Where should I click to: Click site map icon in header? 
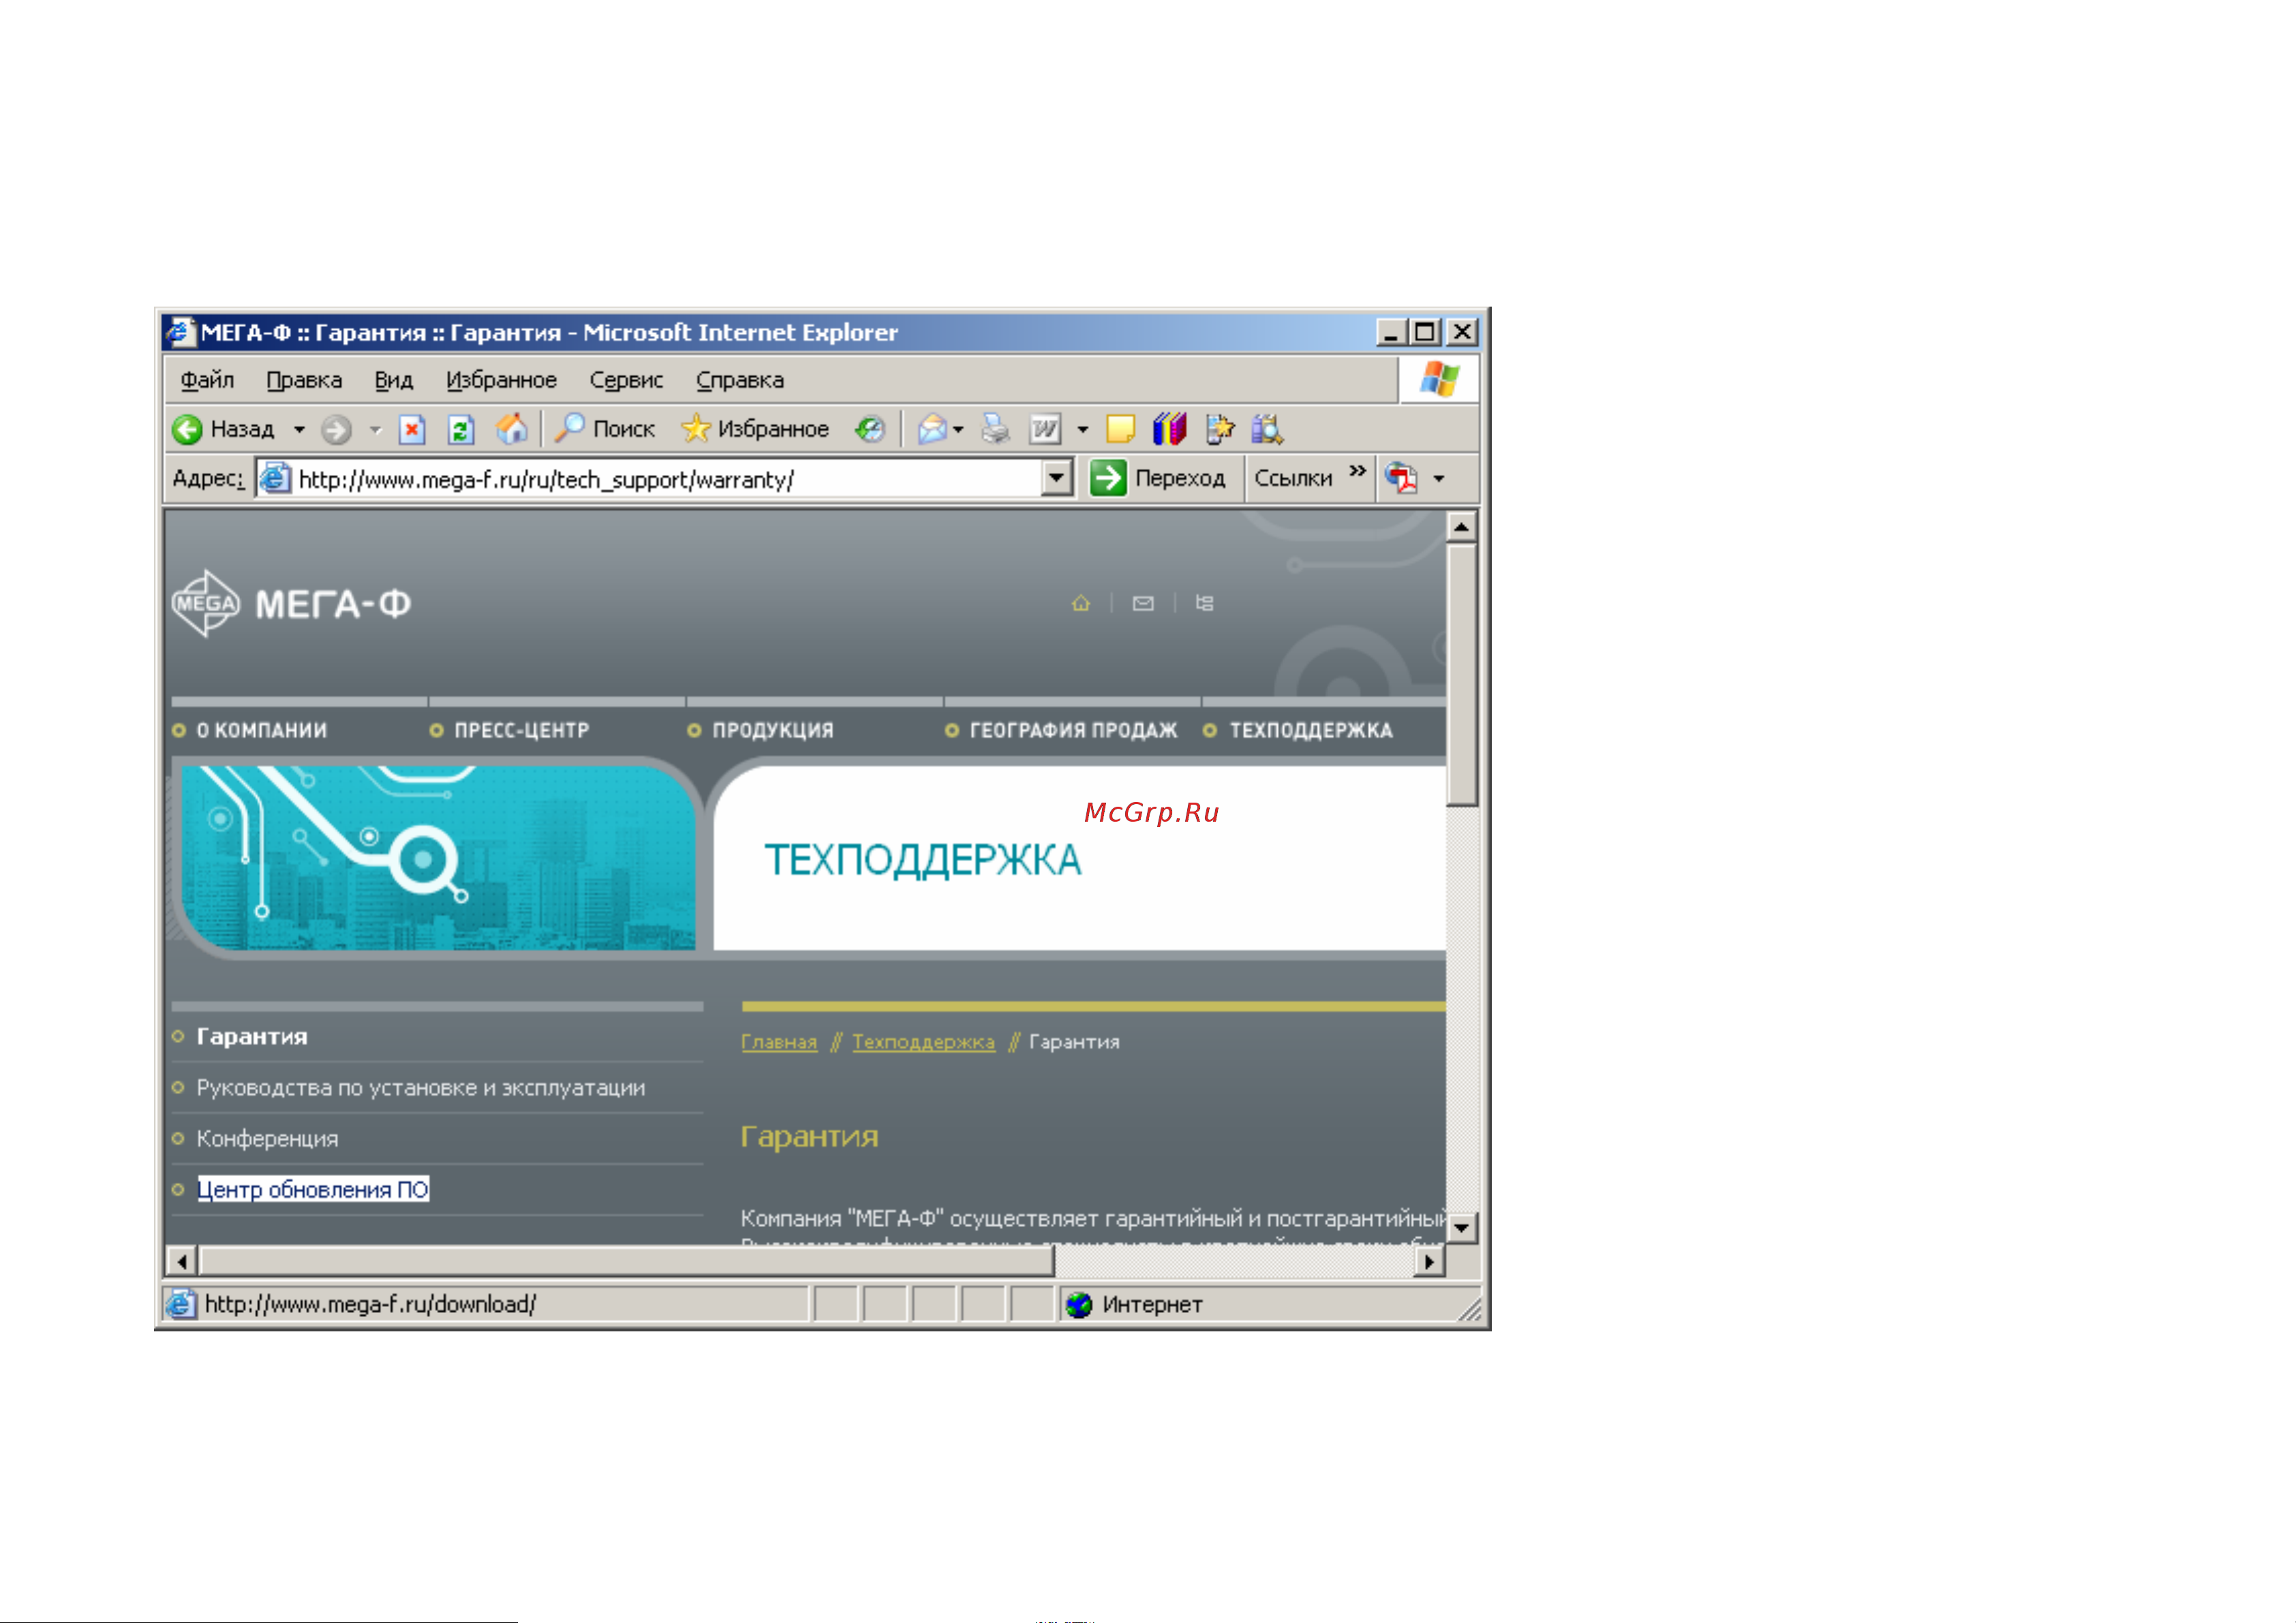[x=1205, y=603]
